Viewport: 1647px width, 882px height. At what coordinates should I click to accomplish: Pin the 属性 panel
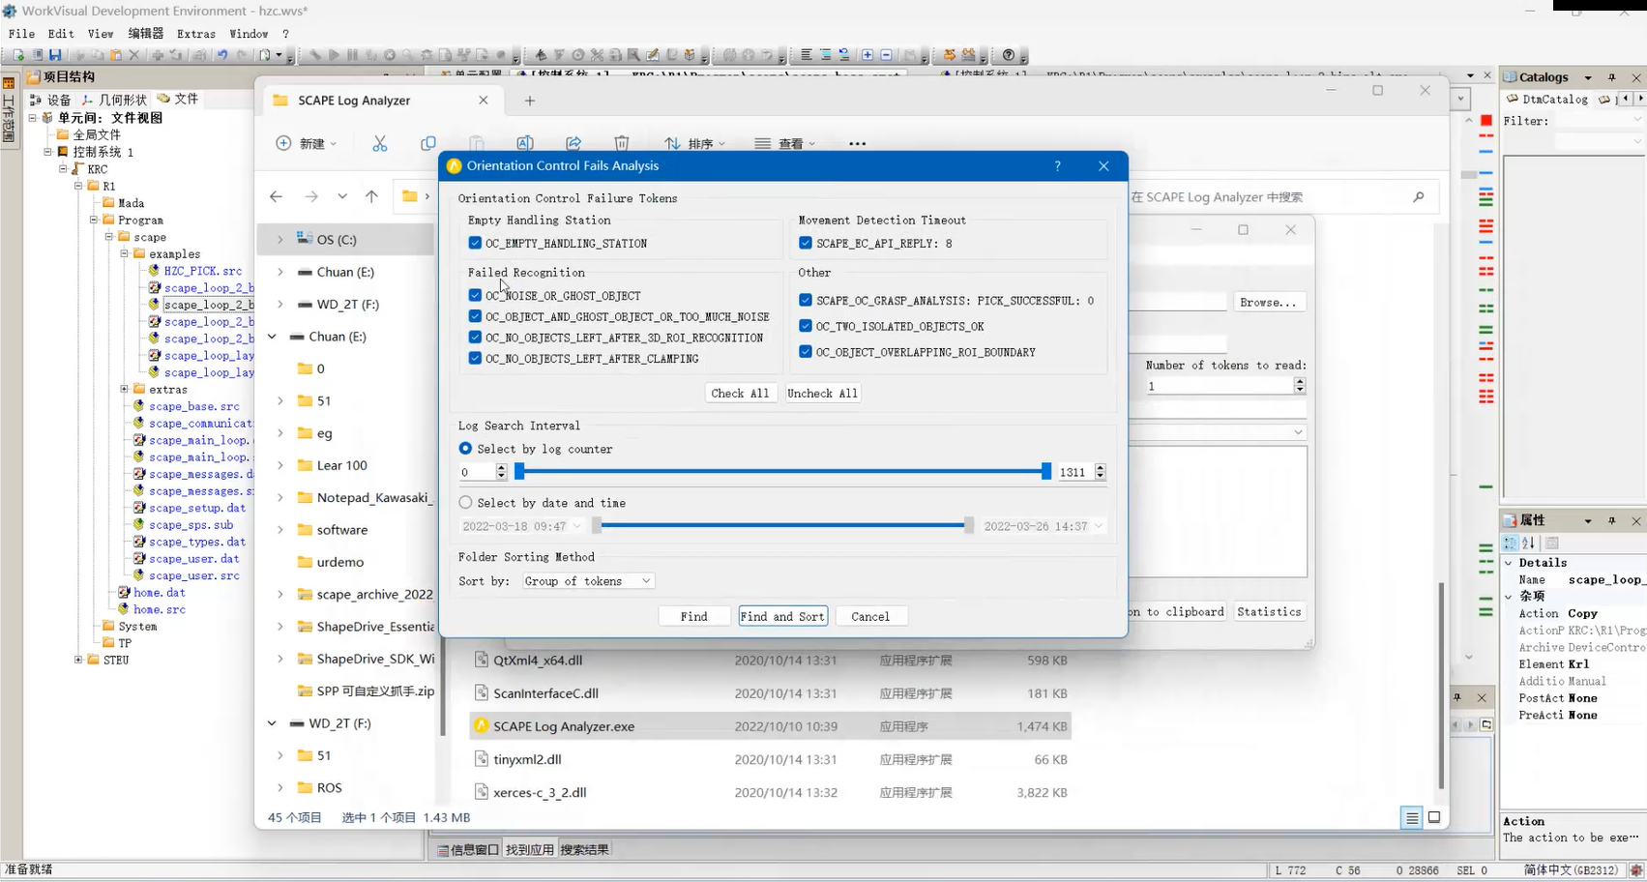pos(1611,520)
